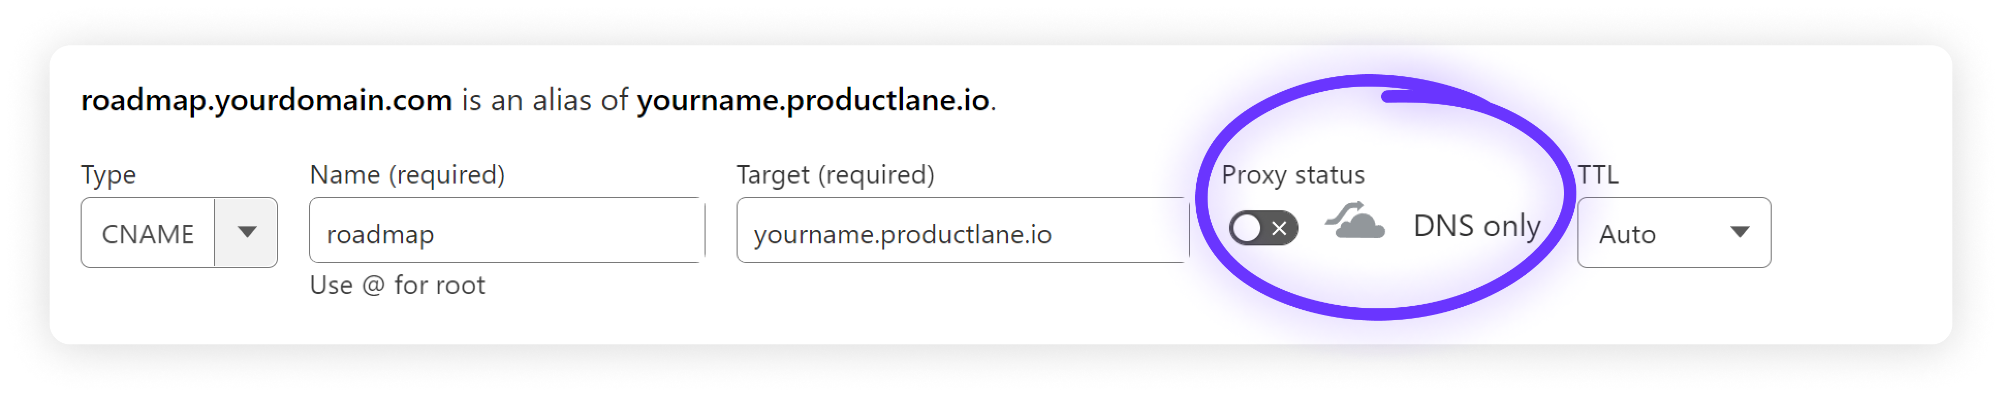
Task: Click the TTL dropdown arrow
Action: [1740, 232]
